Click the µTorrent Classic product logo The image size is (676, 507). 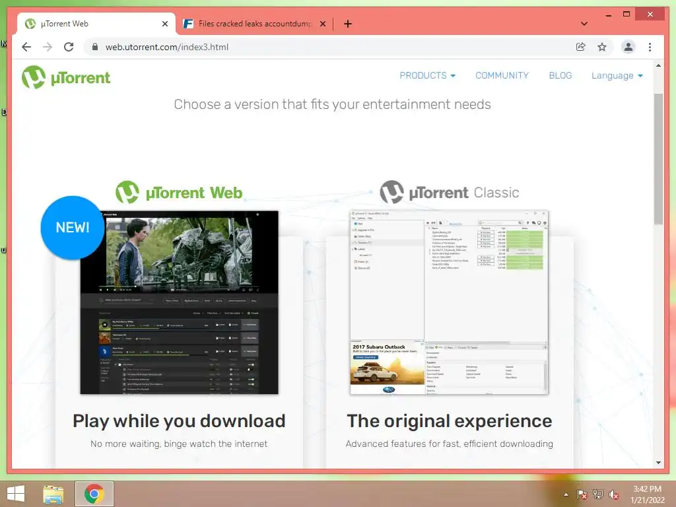[449, 192]
